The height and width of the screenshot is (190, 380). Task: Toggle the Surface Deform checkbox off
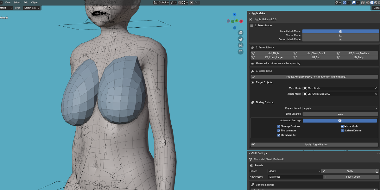[342, 130]
